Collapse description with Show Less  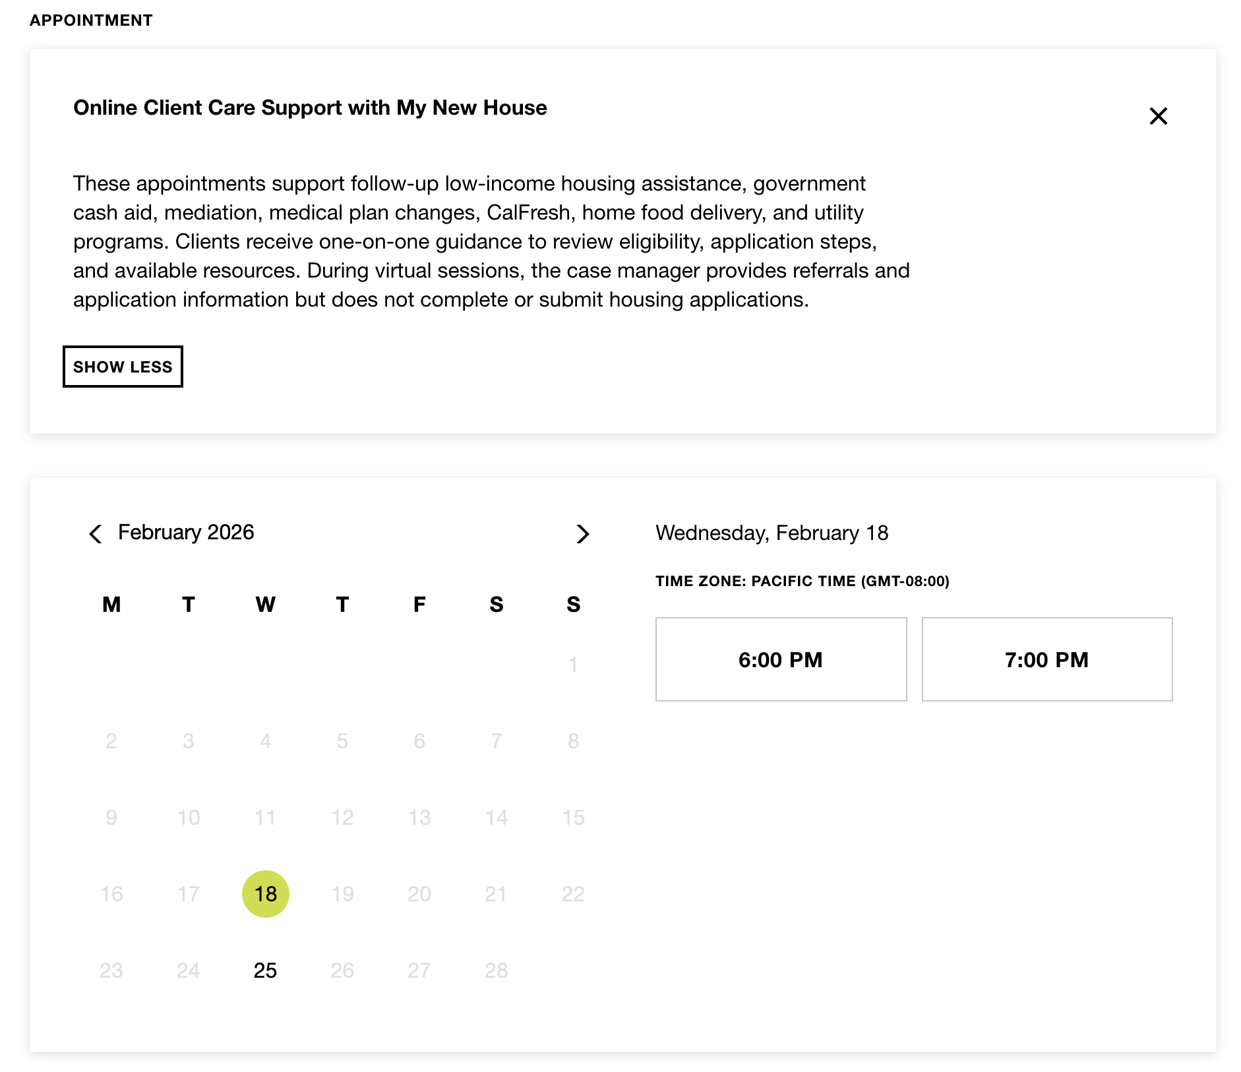point(123,367)
